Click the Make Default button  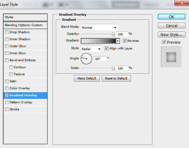coord(87,78)
